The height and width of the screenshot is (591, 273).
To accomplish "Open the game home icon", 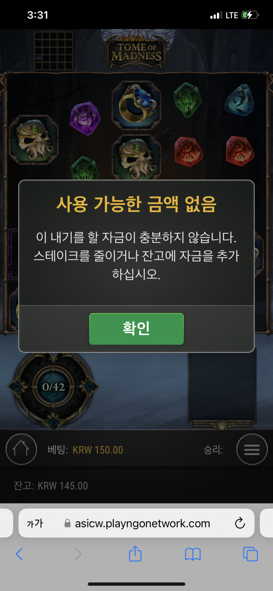I will click(21, 449).
